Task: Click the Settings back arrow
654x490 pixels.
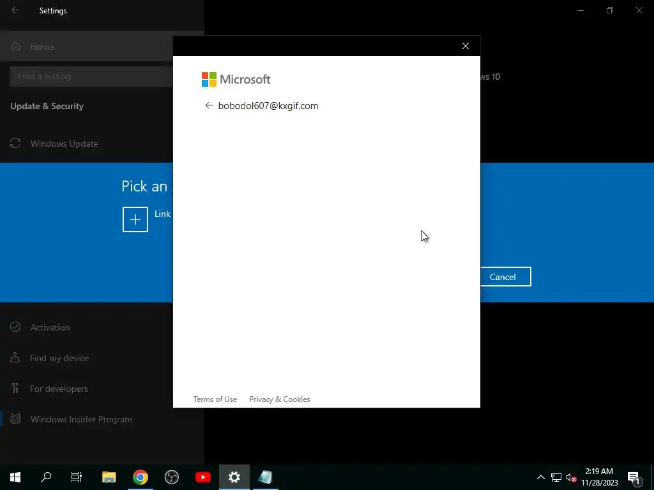Action: pos(15,10)
